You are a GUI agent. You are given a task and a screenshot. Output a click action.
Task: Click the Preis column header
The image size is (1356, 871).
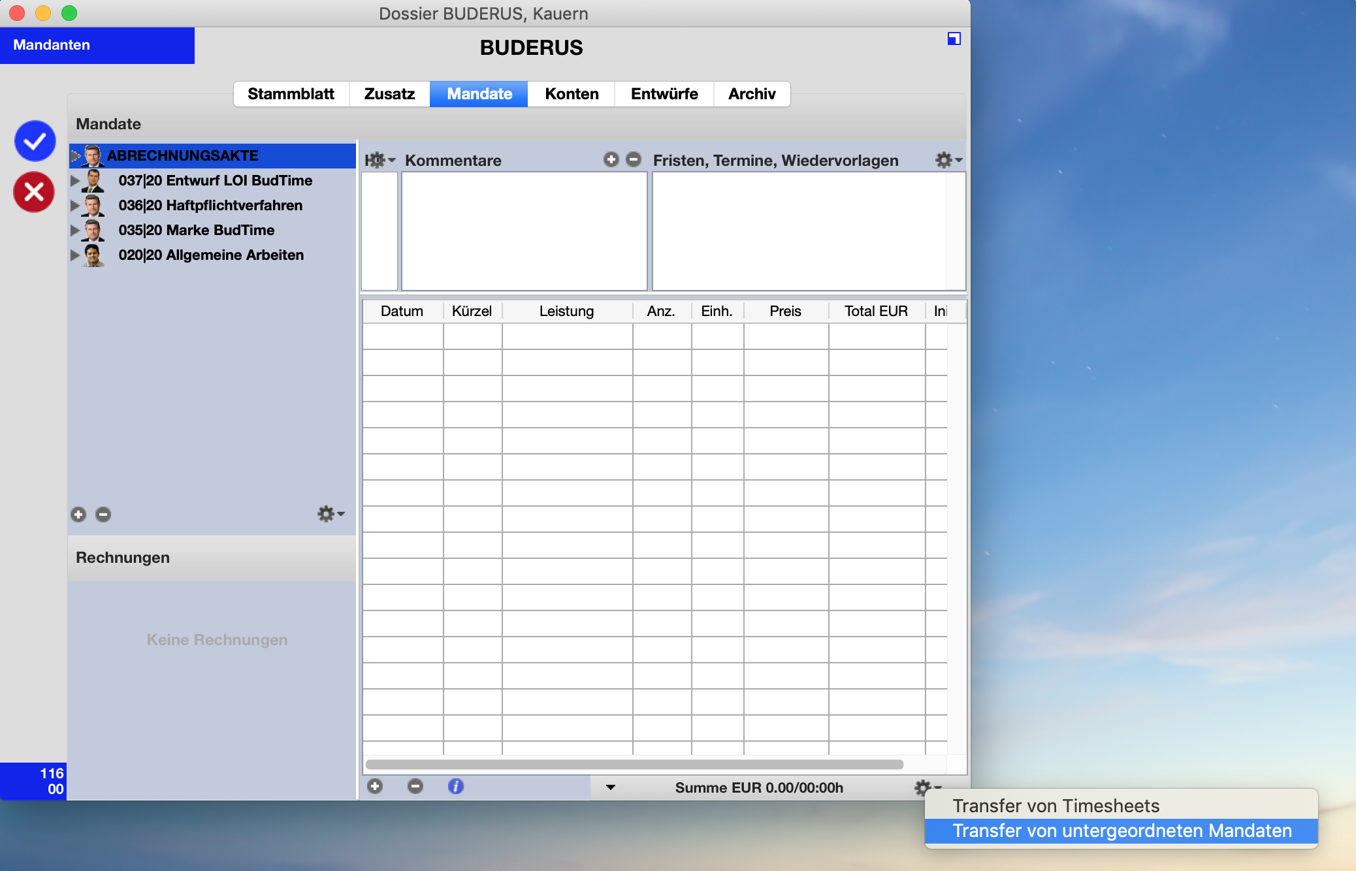786,311
